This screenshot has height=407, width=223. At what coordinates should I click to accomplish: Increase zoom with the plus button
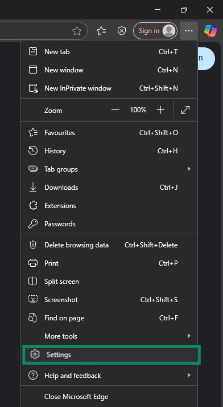(160, 110)
